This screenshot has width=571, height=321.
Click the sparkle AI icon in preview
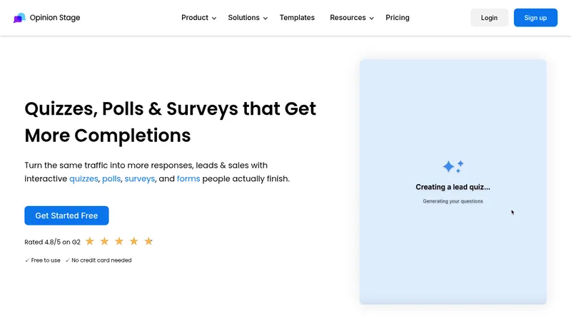pos(453,166)
